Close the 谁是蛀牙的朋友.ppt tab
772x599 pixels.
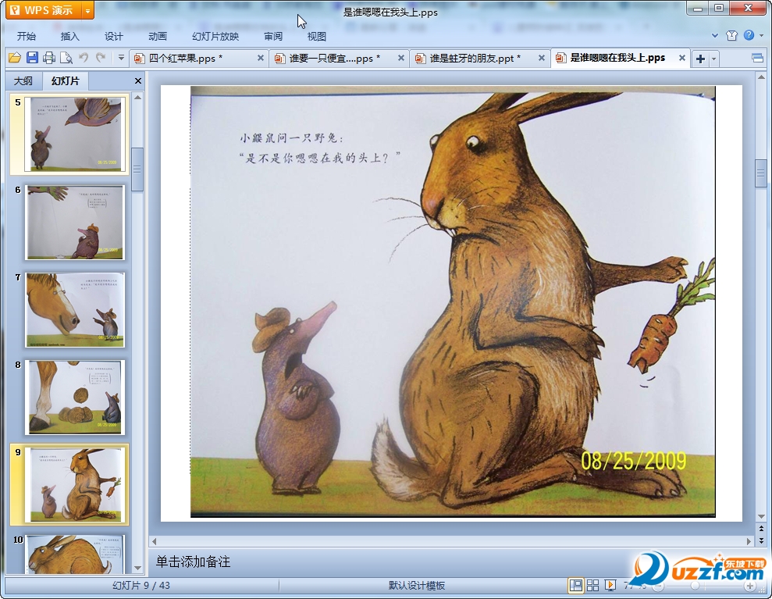541,59
